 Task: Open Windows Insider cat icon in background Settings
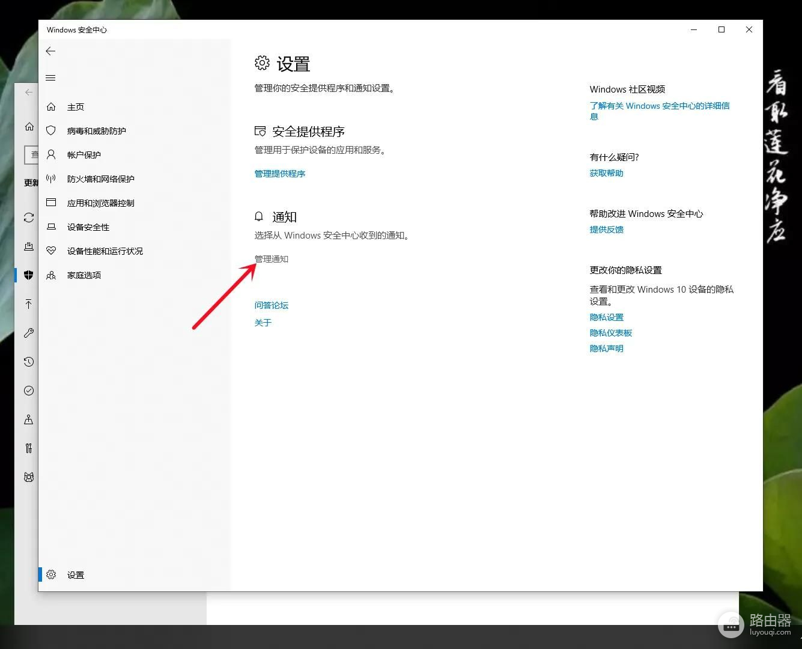28,477
